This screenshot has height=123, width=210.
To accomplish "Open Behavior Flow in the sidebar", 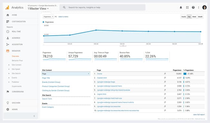I will tap(17, 61).
